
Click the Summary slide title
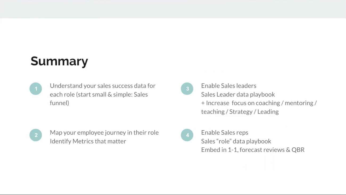(59, 61)
